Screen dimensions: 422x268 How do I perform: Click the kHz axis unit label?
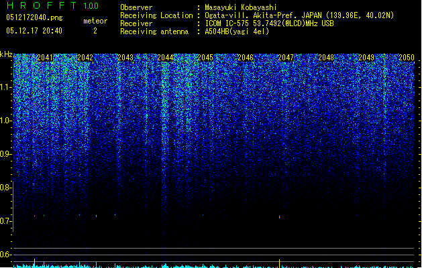(6, 54)
